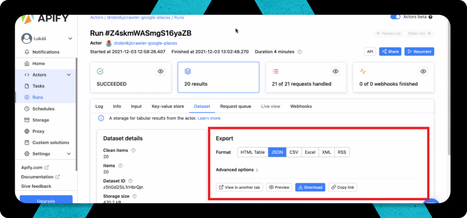Toggle eye on SUCCEEDED card

pos(160,71)
